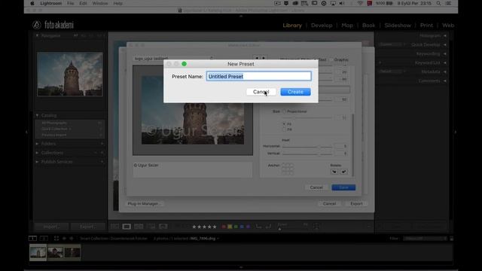Set yellow color label in toolbar
The width and height of the screenshot is (482, 271).
[x=230, y=227]
